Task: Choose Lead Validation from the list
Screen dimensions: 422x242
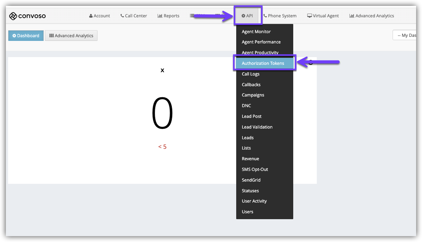Action: (257, 127)
